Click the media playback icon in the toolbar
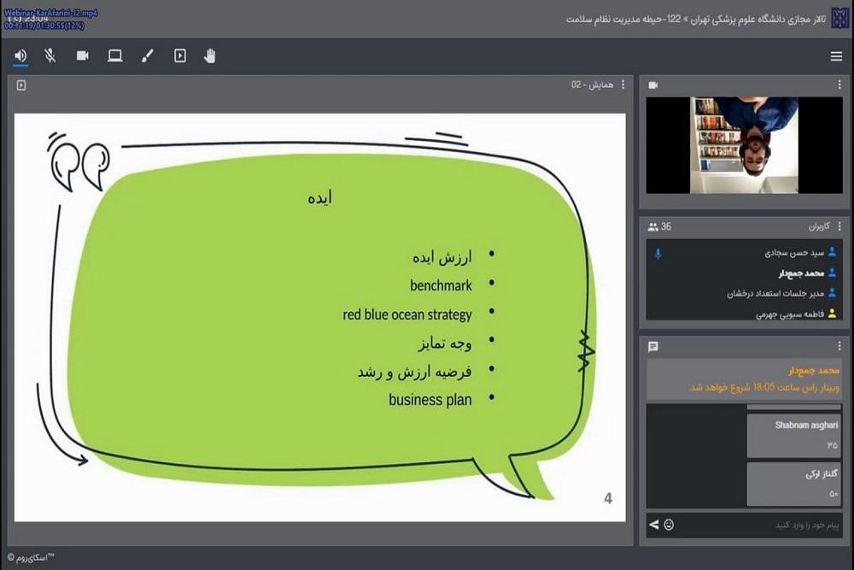854x570 pixels. (x=179, y=56)
